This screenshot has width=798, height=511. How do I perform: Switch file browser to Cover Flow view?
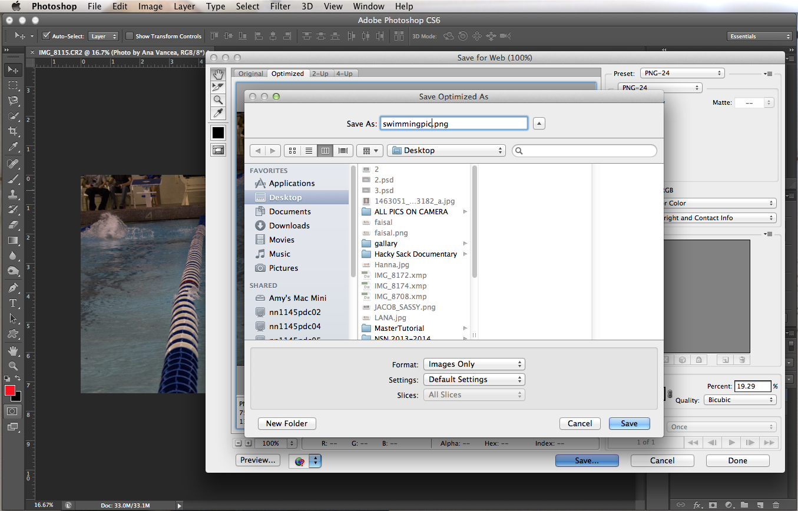click(343, 151)
